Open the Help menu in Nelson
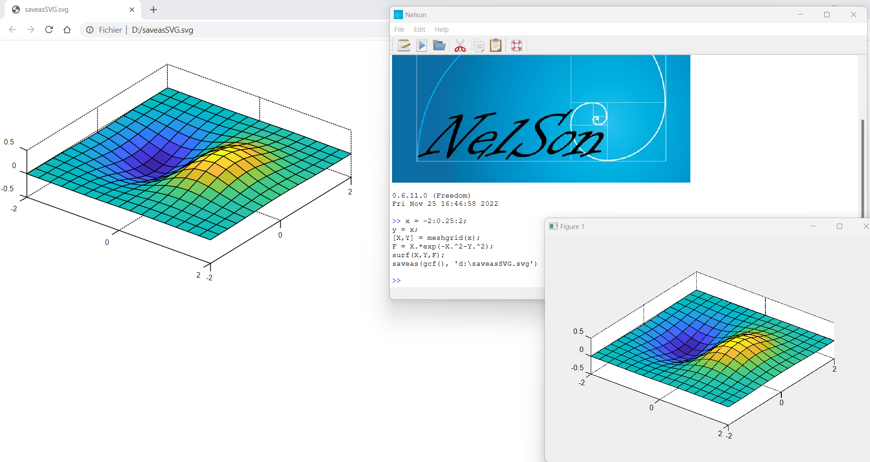 point(442,29)
